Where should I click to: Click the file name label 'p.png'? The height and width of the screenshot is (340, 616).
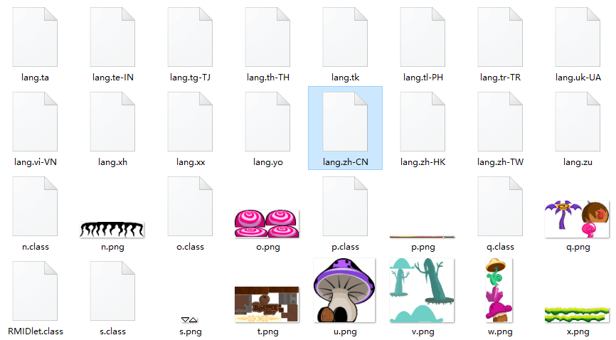pyautogui.click(x=423, y=248)
